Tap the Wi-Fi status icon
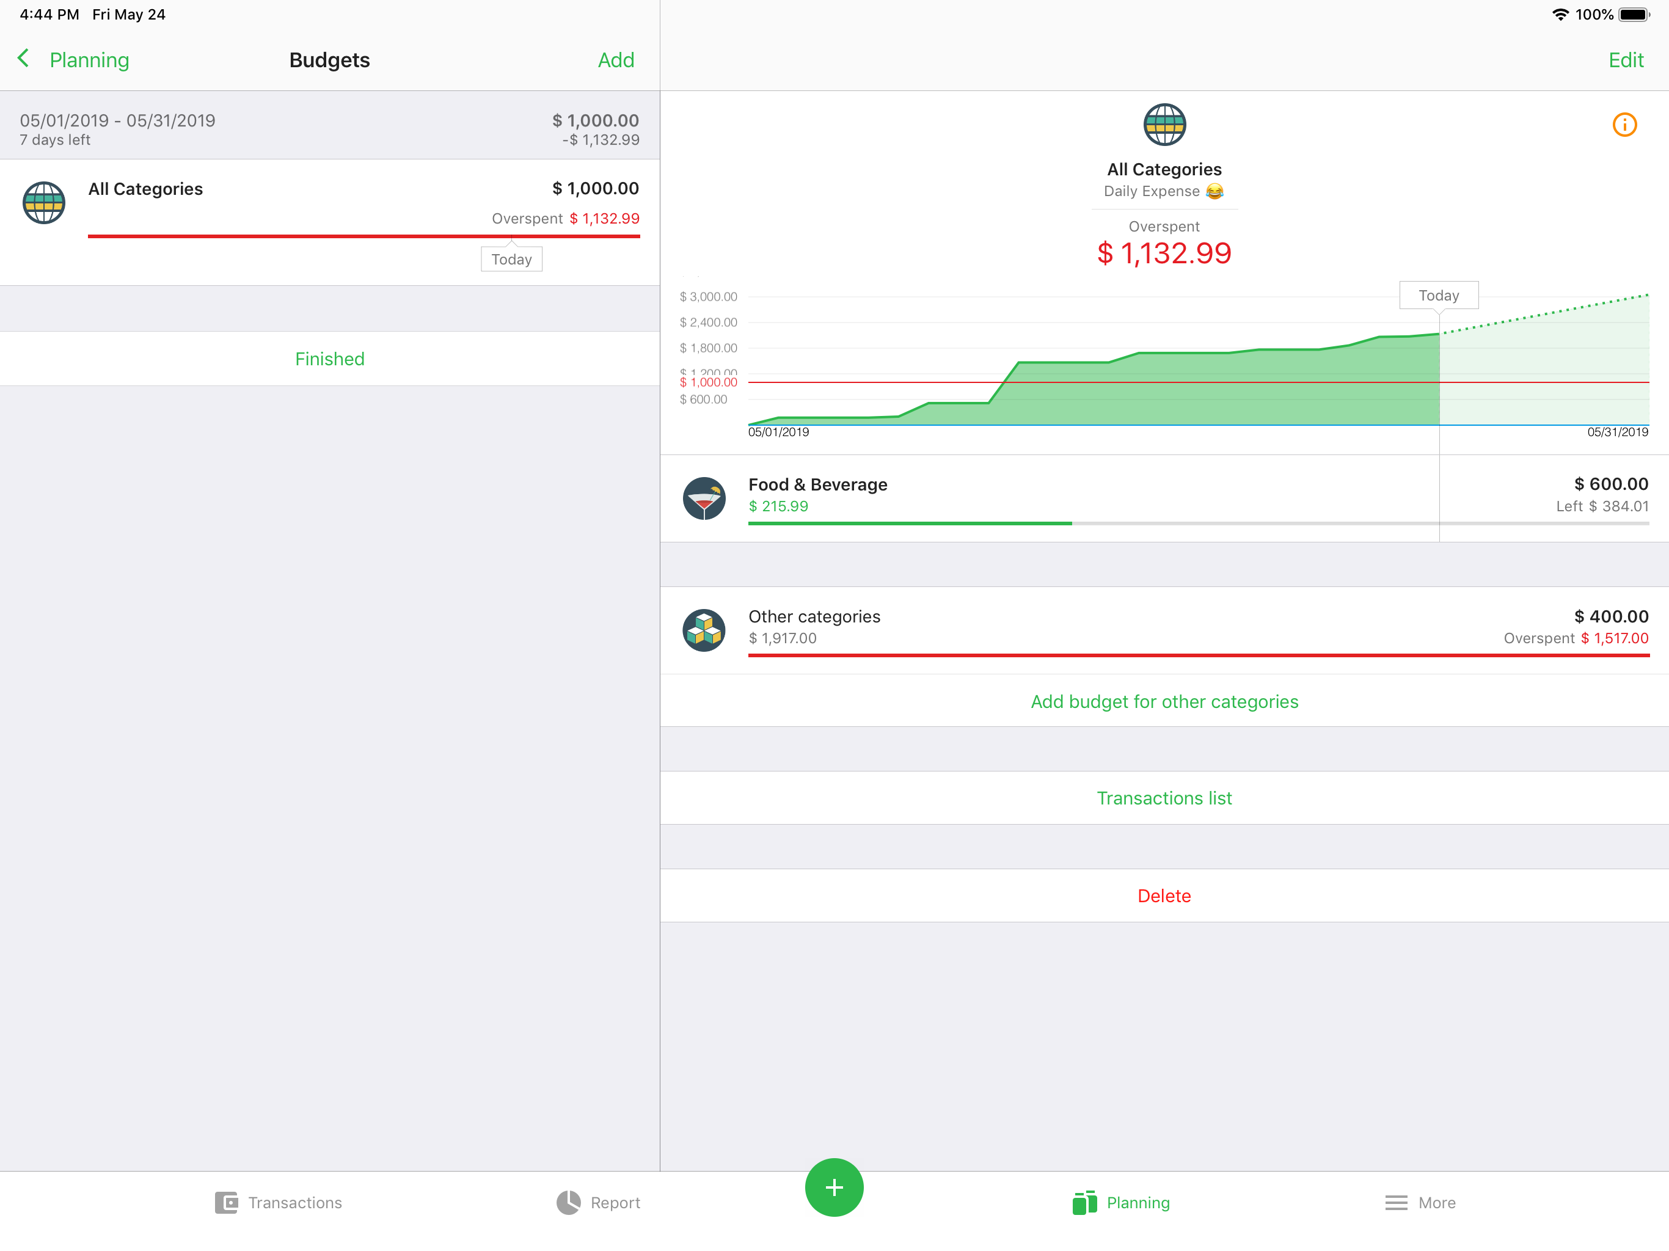Viewport: 1669px width, 1251px height. (x=1560, y=14)
